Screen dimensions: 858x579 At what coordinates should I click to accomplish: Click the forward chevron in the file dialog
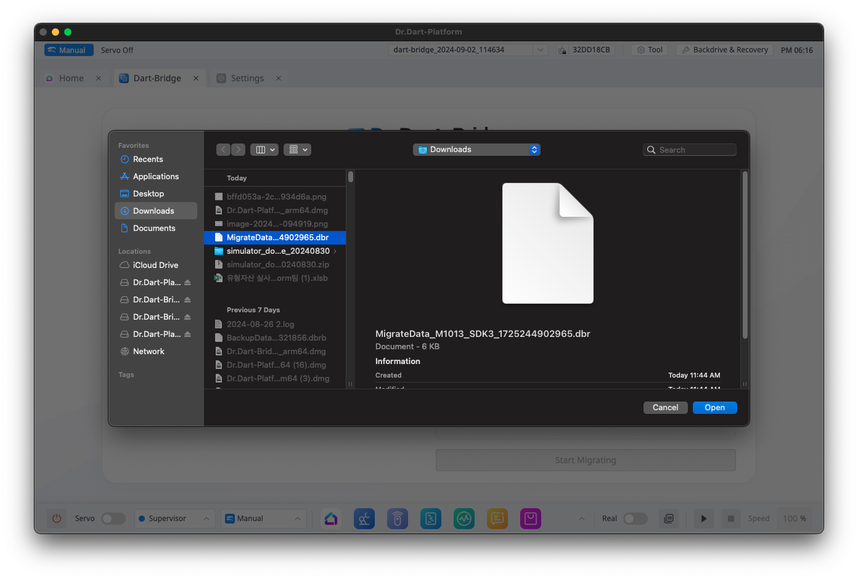click(238, 150)
